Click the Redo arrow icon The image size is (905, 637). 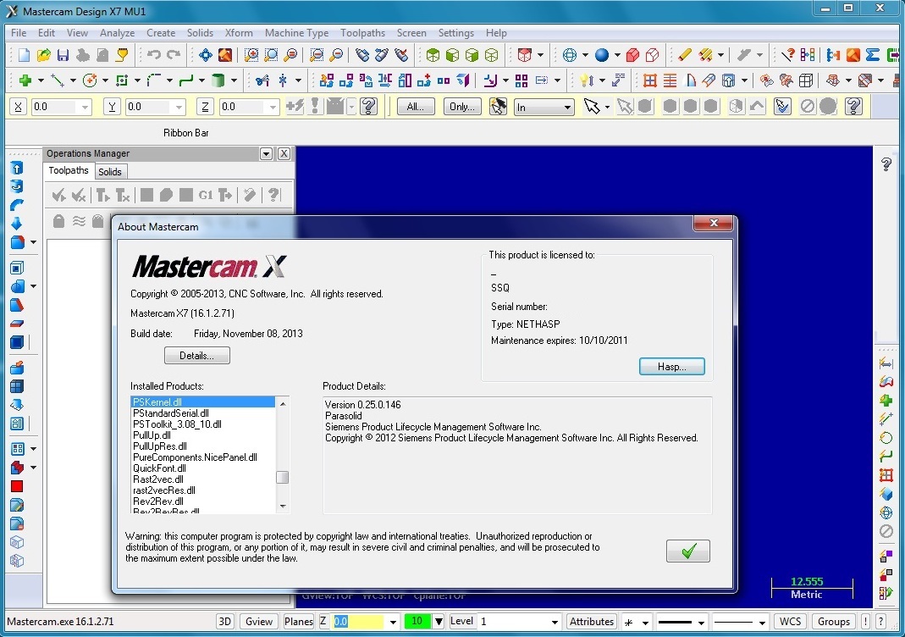click(174, 55)
